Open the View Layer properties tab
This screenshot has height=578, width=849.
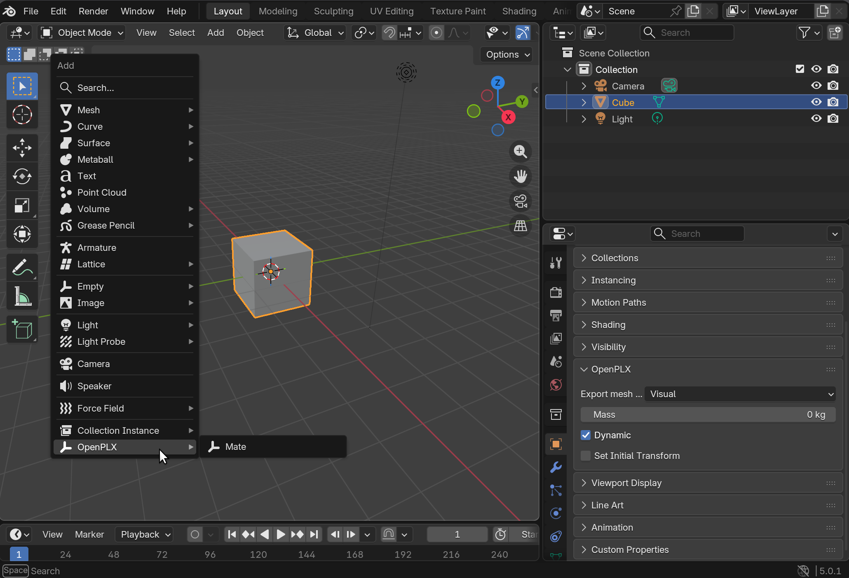click(556, 339)
